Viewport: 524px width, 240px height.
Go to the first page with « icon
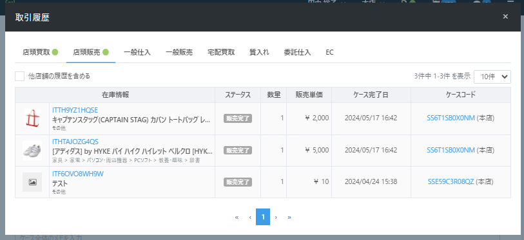point(237,217)
